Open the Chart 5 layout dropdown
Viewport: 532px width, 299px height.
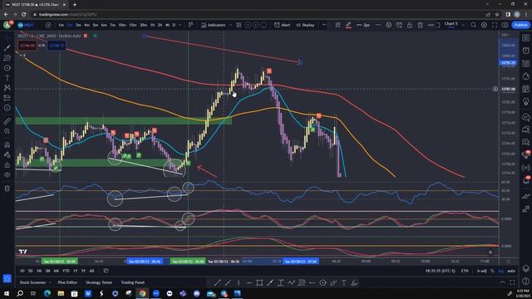click(454, 25)
